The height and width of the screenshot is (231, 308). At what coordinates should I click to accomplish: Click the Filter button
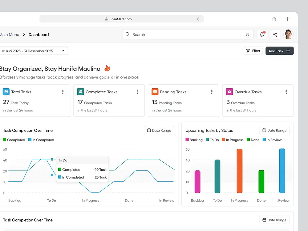[x=253, y=51]
